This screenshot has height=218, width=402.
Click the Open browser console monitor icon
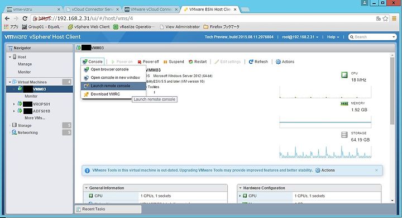[87, 69]
